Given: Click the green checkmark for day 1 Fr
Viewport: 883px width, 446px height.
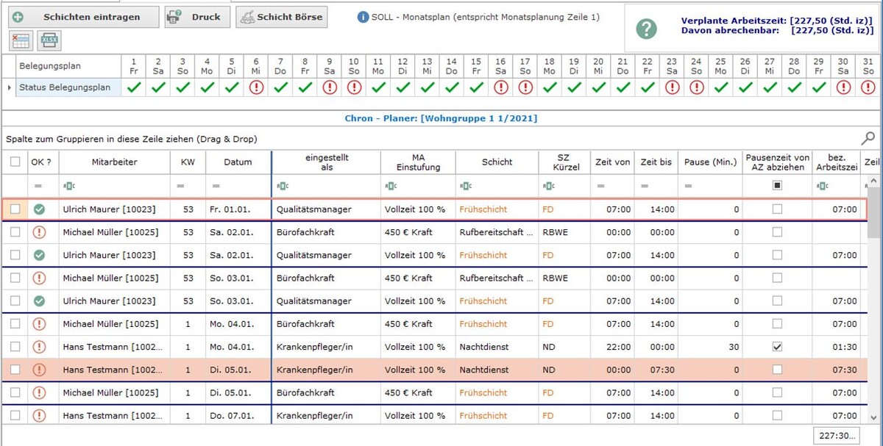Looking at the screenshot, I should 134,87.
